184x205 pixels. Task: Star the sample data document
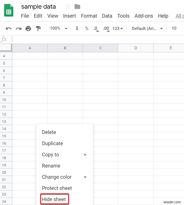click(x=68, y=6)
